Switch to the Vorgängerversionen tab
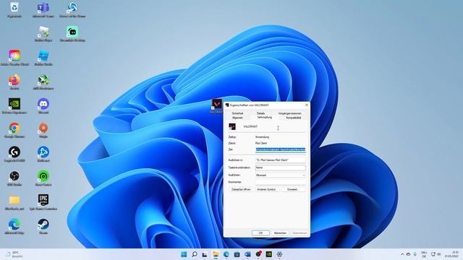 tap(289, 113)
